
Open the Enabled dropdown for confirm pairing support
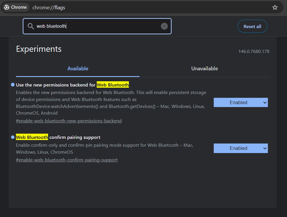tap(241, 148)
